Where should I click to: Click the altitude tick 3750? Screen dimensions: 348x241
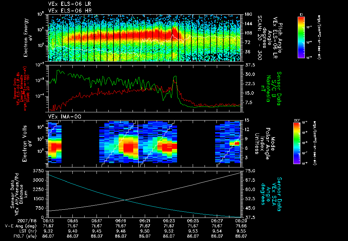38,171
